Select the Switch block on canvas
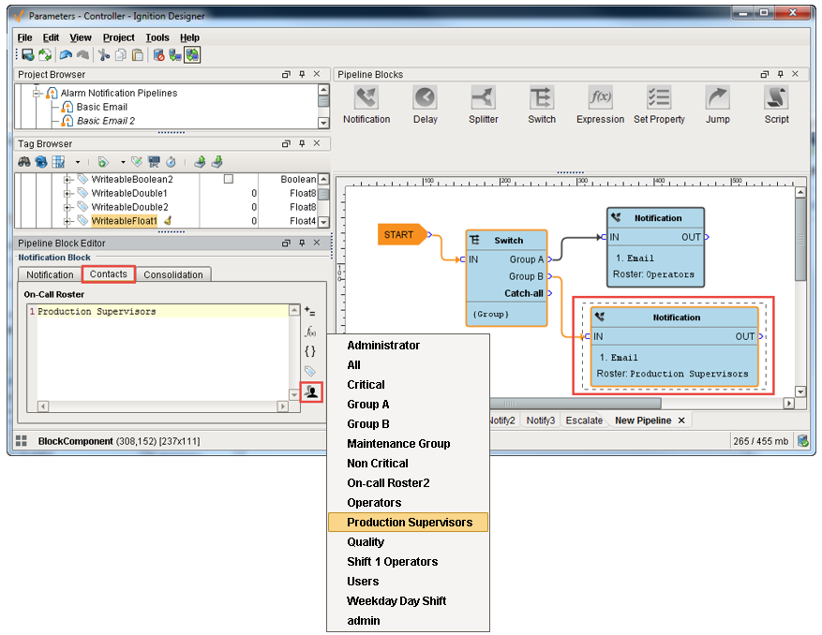This screenshot has height=635, width=822. point(506,277)
